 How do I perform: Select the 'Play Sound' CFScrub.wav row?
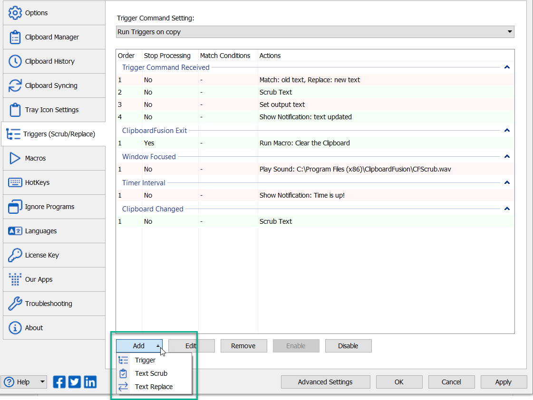315,169
